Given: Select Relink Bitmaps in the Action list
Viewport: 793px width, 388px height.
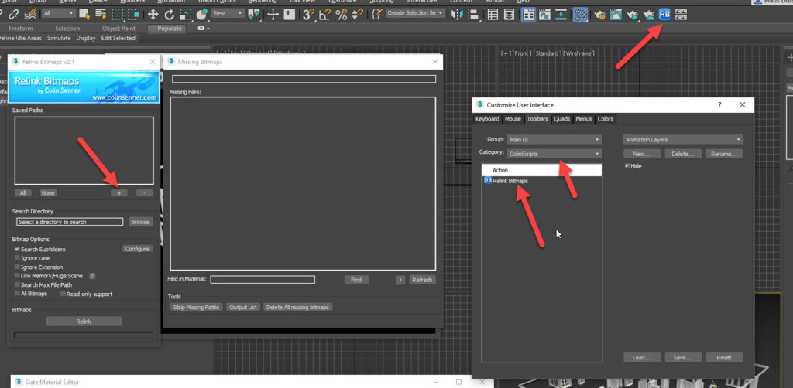Looking at the screenshot, I should pos(510,181).
